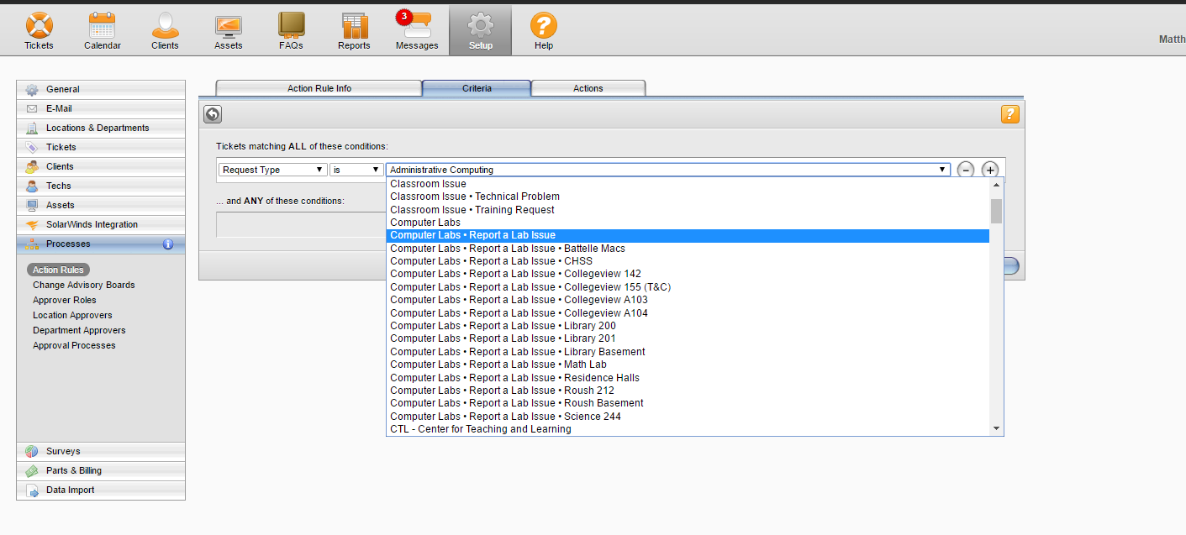This screenshot has height=535, width=1186.
Task: Choose Classroom Issue • Training Request
Action: [688, 210]
